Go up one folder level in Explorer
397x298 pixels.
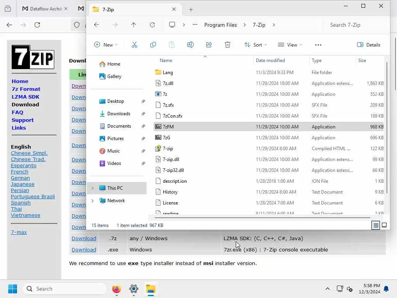[x=134, y=25]
